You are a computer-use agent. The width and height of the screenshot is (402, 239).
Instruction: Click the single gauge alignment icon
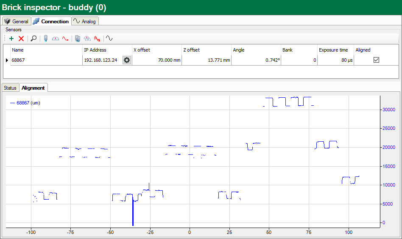point(56,38)
